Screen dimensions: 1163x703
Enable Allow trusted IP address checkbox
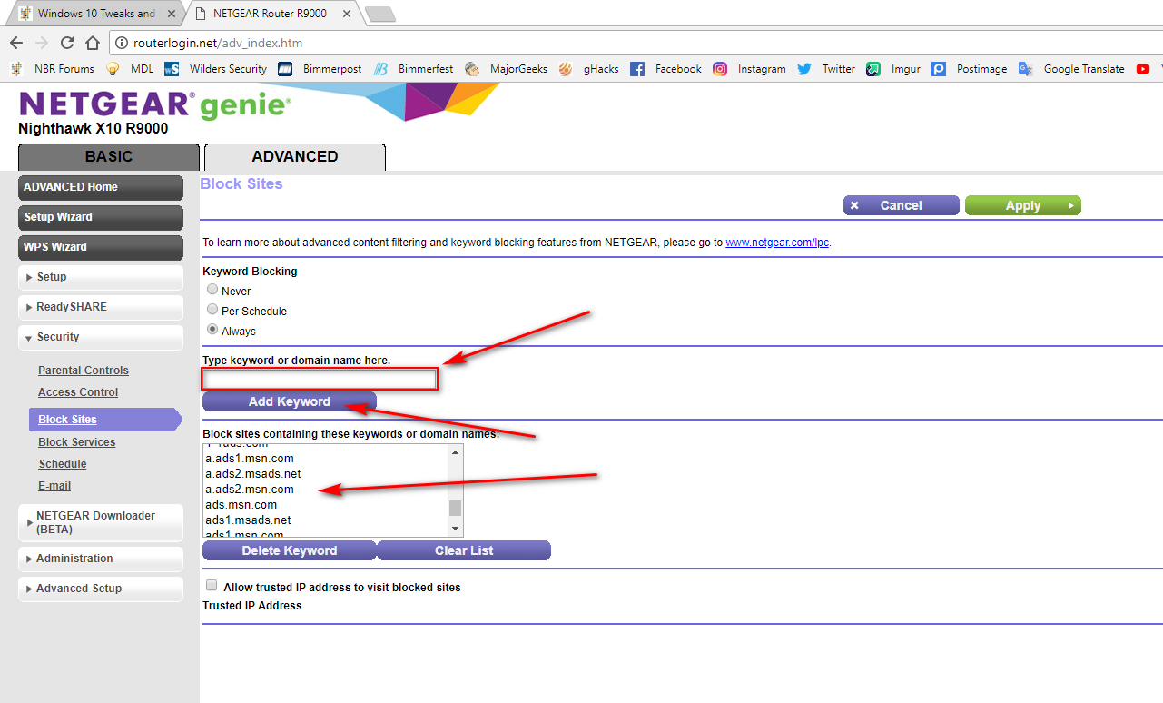click(x=212, y=586)
